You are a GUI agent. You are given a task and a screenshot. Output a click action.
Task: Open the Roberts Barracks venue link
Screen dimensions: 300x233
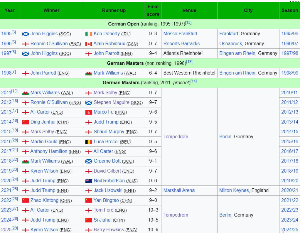click(x=181, y=44)
